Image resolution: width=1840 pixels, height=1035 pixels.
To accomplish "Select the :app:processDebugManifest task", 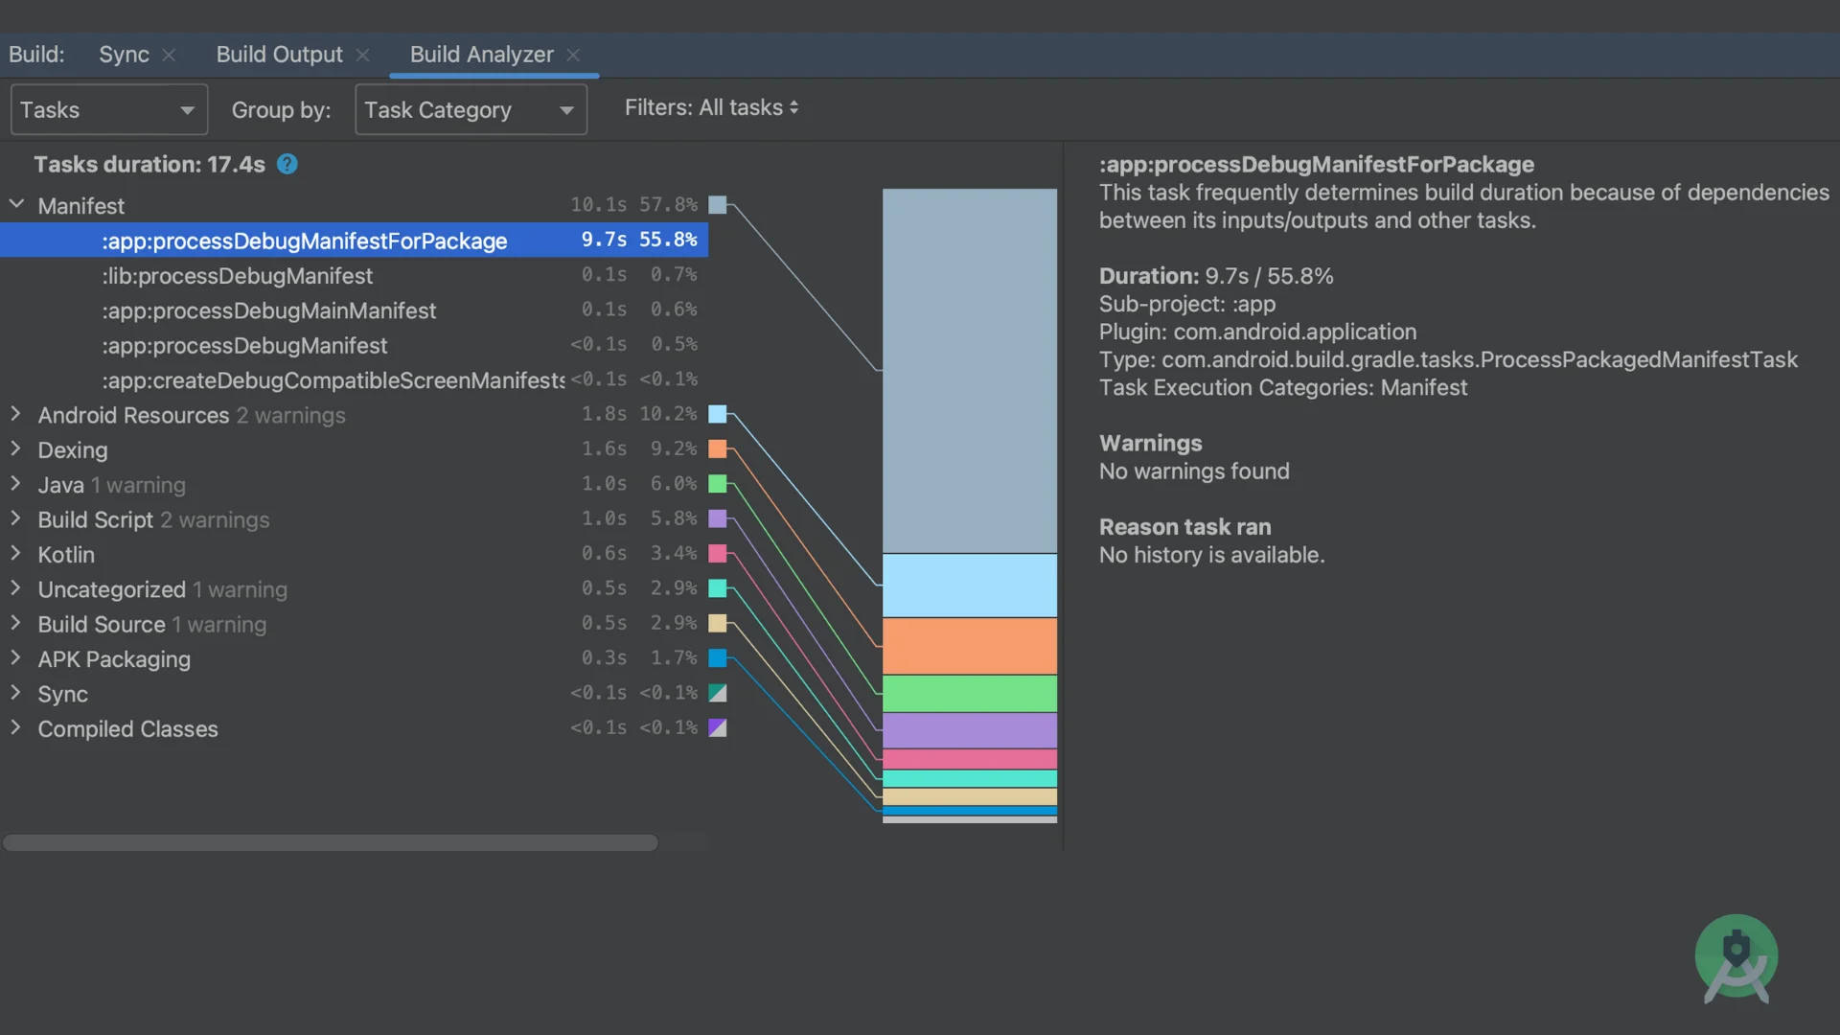I will tap(354, 345).
